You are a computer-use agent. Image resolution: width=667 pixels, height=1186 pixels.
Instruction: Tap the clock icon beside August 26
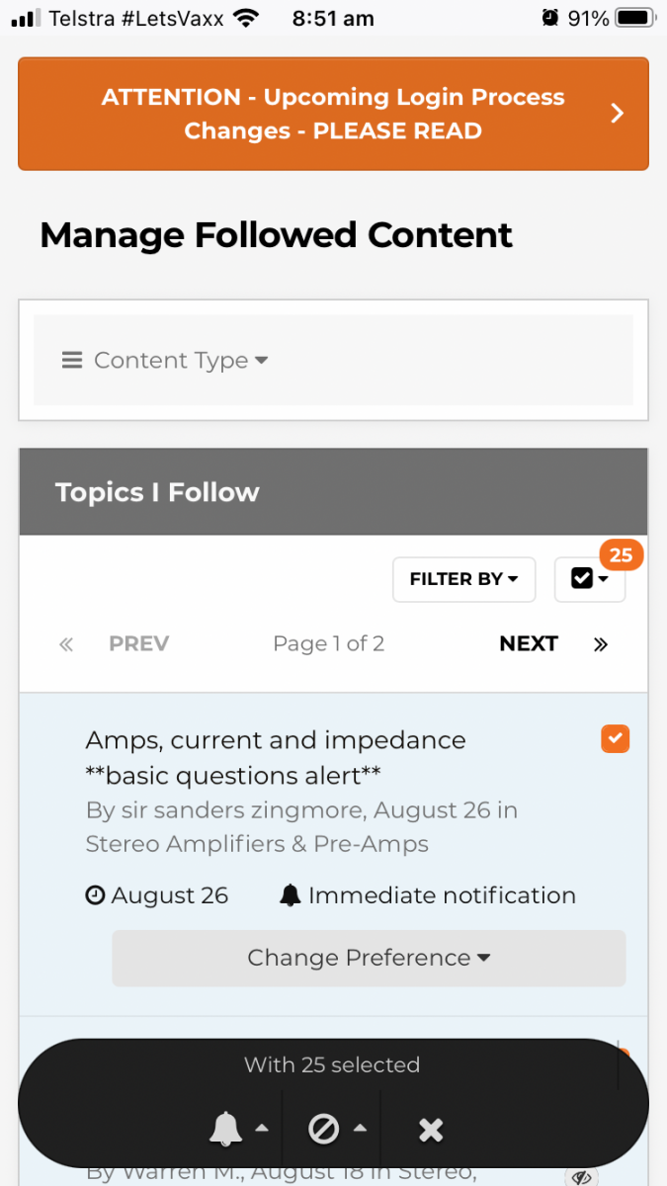click(95, 896)
